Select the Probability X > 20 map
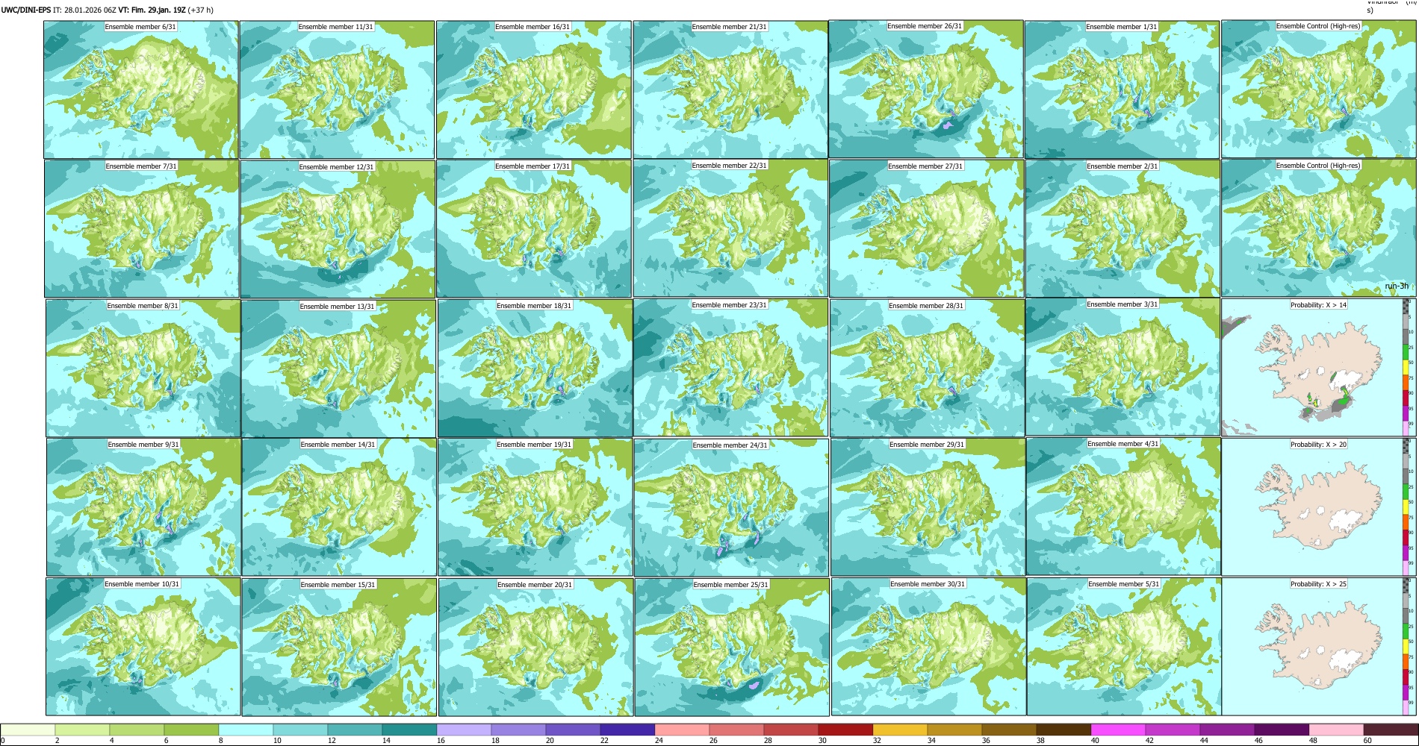The width and height of the screenshot is (1419, 746). click(x=1319, y=507)
